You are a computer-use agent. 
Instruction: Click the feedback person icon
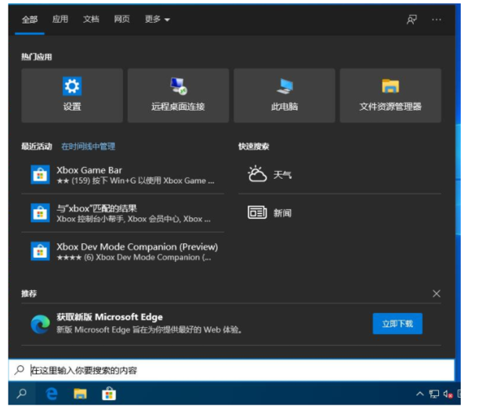pos(412,20)
